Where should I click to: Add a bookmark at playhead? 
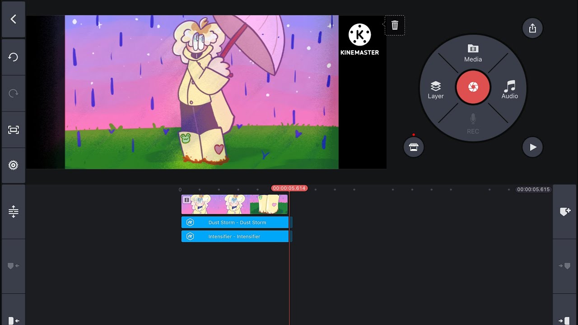point(565,212)
